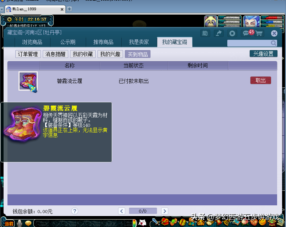The height and width of the screenshot is (227, 286).
Task: Click the 当前状态 column header
Action: (x=134, y=66)
